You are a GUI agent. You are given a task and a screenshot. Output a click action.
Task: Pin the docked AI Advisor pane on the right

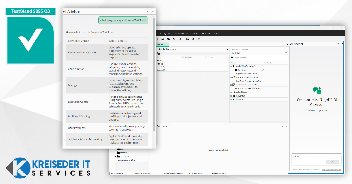point(339,44)
